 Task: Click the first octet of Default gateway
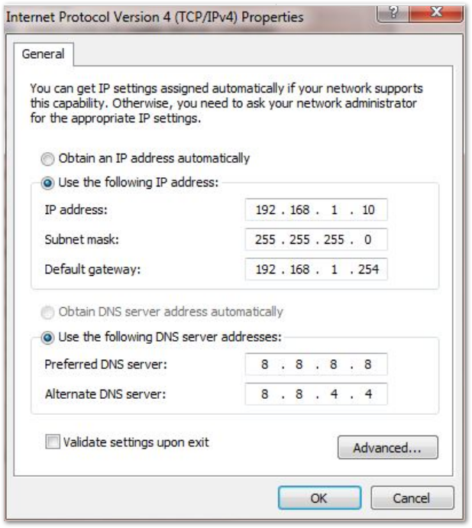click(x=266, y=269)
